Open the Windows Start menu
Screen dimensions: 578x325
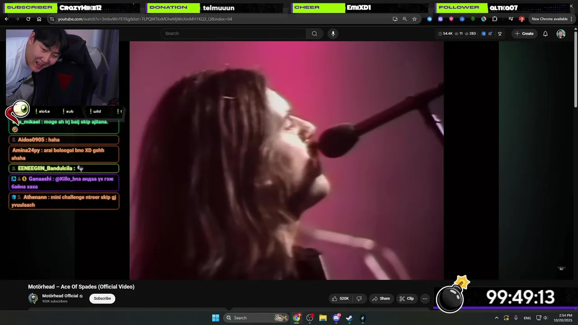pyautogui.click(x=215, y=318)
